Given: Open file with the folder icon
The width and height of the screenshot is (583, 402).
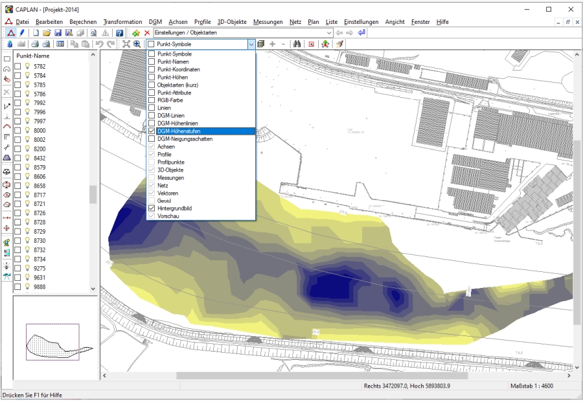Looking at the screenshot, I should [x=47, y=32].
